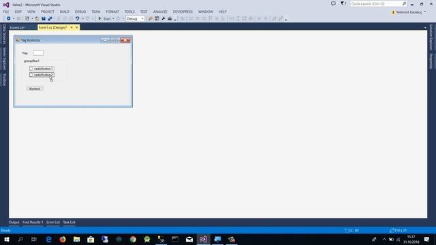Open the Toolbox side panel tab
436x245 pixels.
click(4, 80)
